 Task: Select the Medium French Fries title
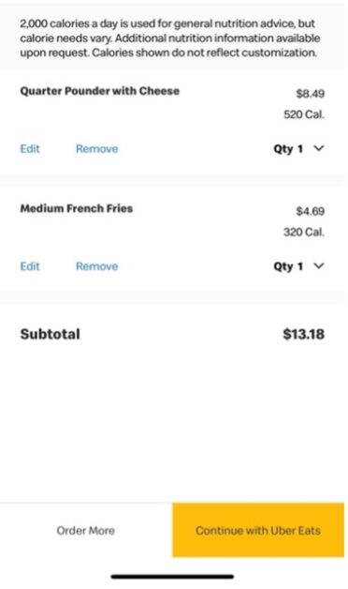77,208
